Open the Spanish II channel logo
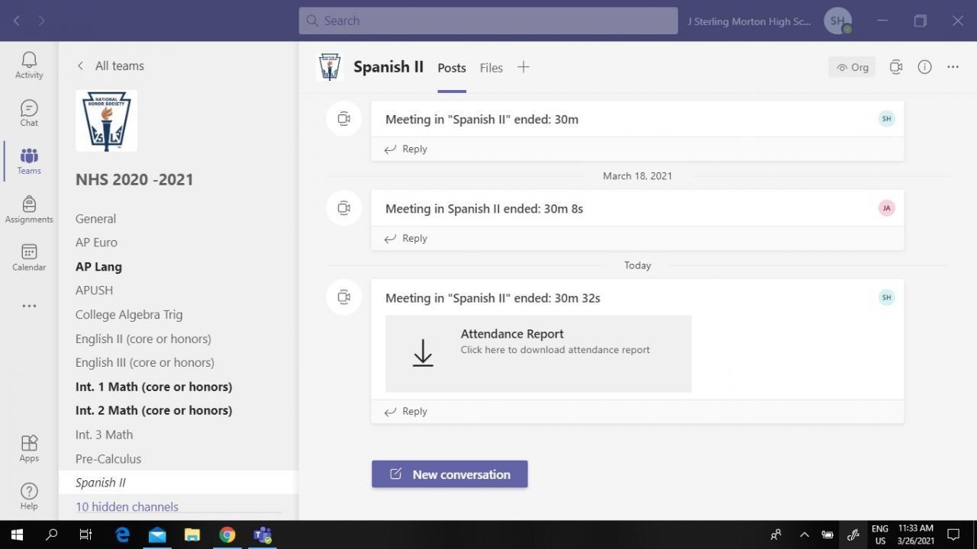Image resolution: width=977 pixels, height=549 pixels. click(330, 67)
